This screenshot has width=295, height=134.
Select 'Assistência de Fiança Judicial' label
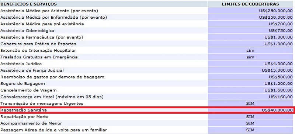[x=32, y=70]
